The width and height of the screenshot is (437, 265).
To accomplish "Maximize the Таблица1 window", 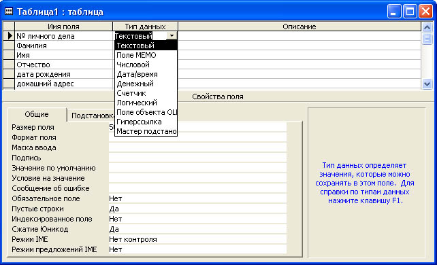I will coord(410,12).
